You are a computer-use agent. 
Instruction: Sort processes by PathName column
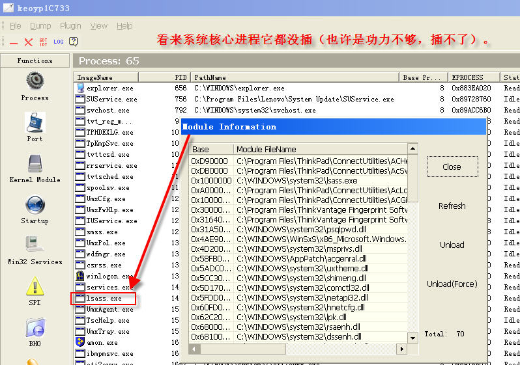295,77
